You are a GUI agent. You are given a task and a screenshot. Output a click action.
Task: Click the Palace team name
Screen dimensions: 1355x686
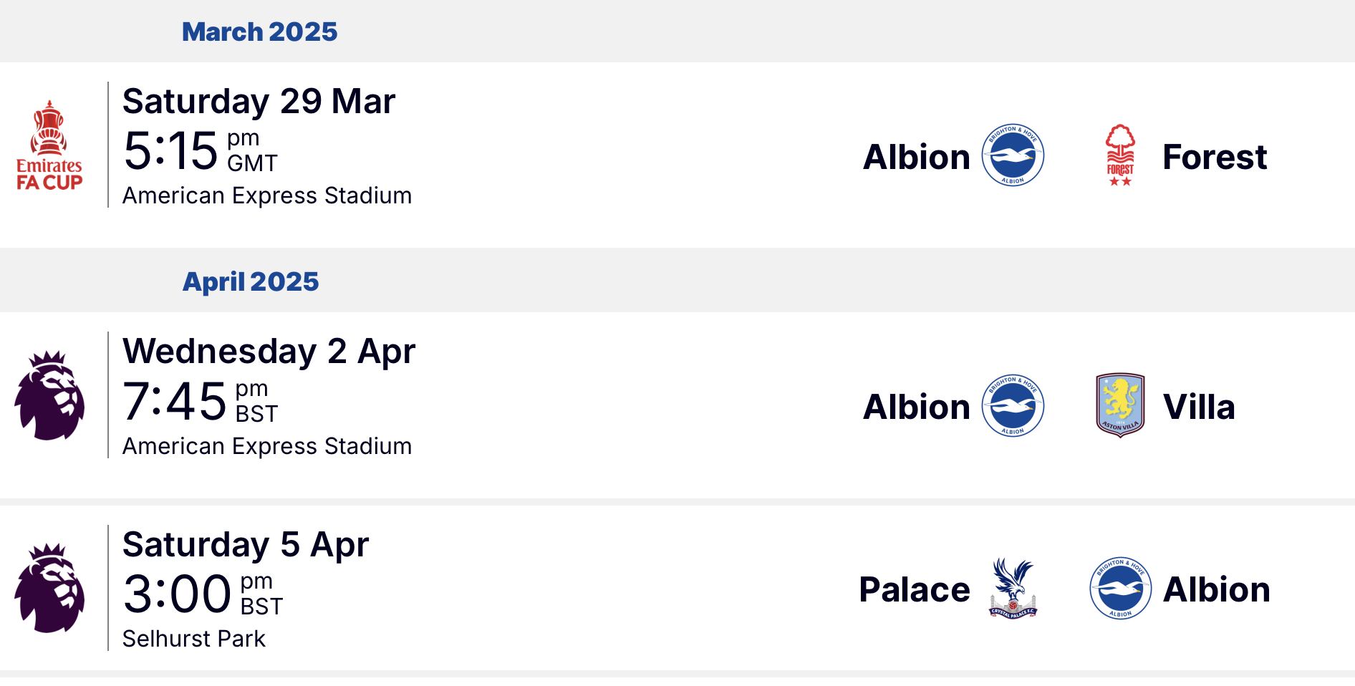point(915,589)
